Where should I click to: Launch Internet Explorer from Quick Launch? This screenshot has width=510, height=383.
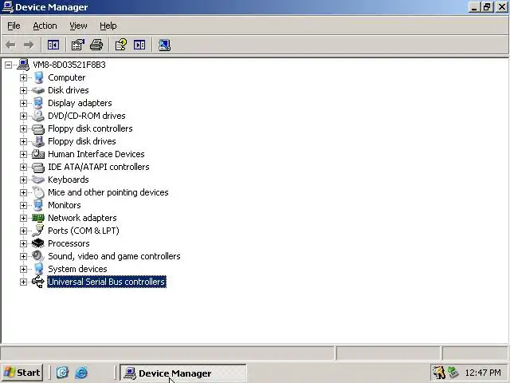pyautogui.click(x=81, y=373)
